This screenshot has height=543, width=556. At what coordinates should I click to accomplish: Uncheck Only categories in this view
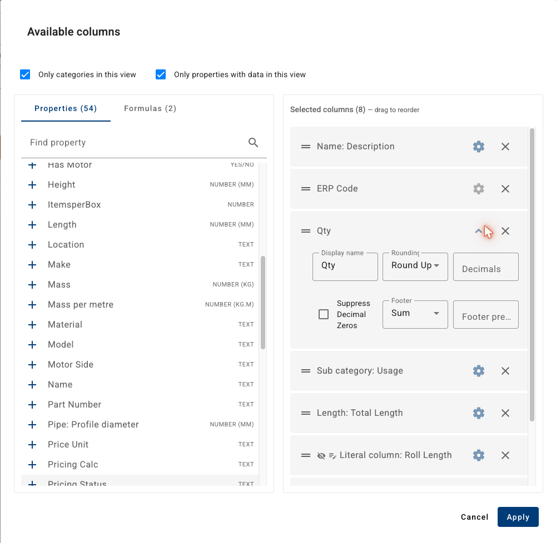pyautogui.click(x=25, y=75)
